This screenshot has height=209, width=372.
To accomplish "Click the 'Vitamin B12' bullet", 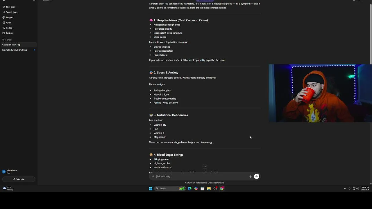I will (160, 125).
